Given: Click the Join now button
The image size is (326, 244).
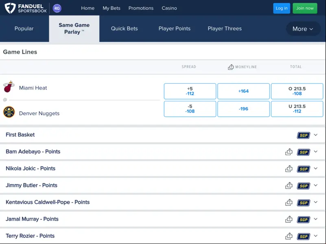Looking at the screenshot, I should [x=305, y=8].
